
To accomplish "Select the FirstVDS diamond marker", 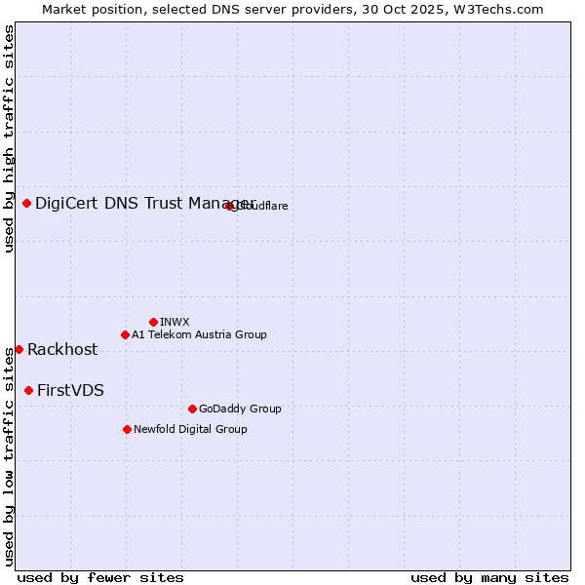I will tap(28, 390).
